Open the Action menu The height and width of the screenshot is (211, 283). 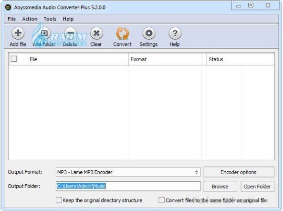tap(30, 19)
